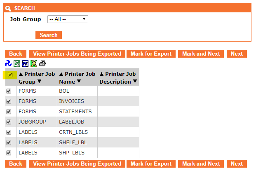This screenshot has height=173, width=263.
Task: Toggle the select-all checkbox in table header
Action: (x=10, y=75)
